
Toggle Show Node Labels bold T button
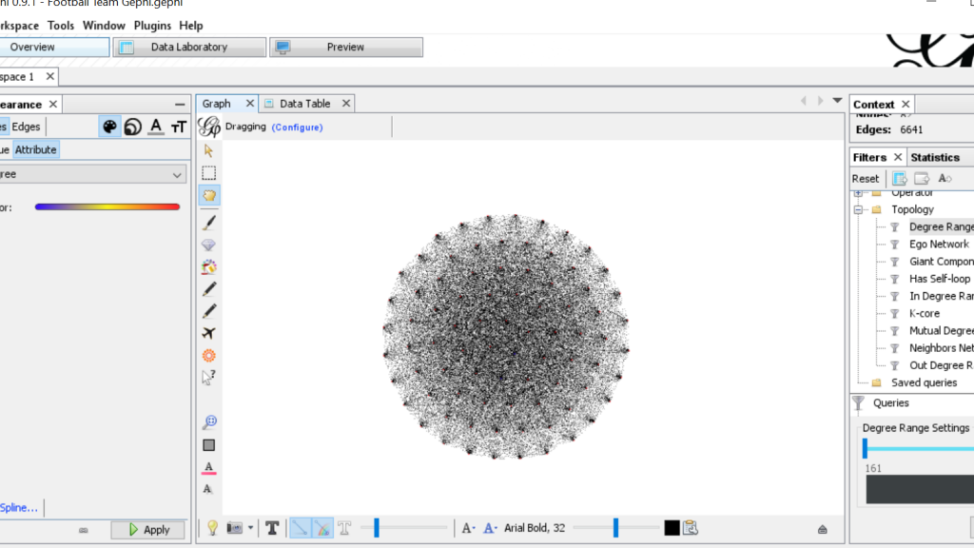click(x=272, y=528)
